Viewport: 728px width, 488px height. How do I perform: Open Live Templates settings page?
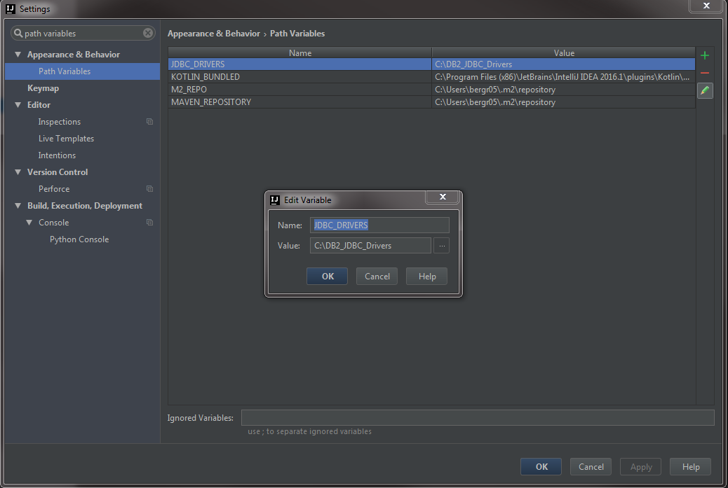66,139
